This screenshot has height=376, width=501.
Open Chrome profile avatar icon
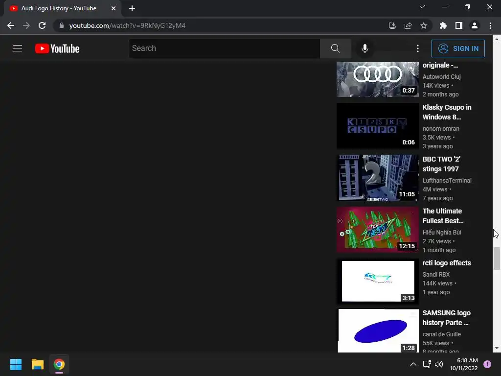click(475, 25)
